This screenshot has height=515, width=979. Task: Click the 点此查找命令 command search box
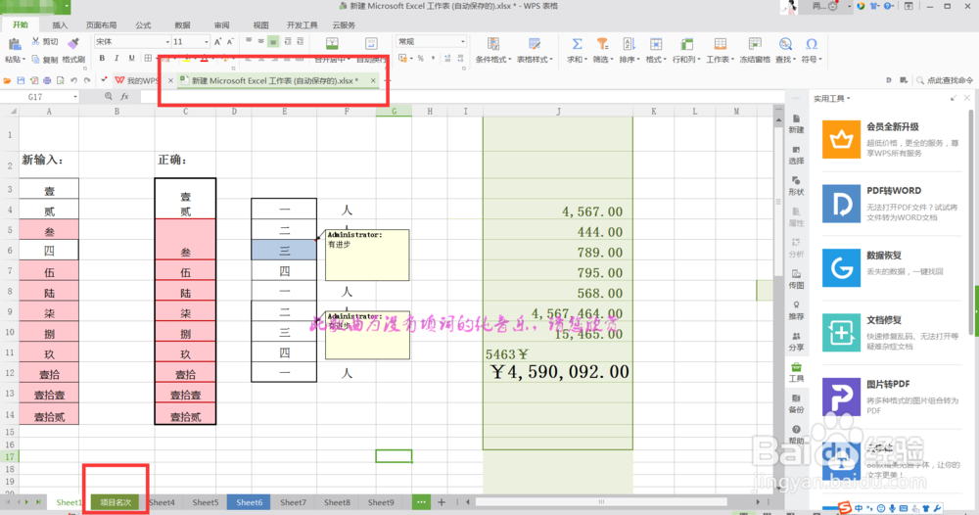[945, 80]
